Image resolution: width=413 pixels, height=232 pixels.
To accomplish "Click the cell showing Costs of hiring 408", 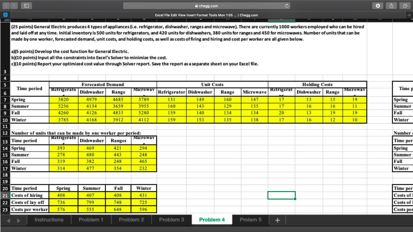I will coord(63,195).
